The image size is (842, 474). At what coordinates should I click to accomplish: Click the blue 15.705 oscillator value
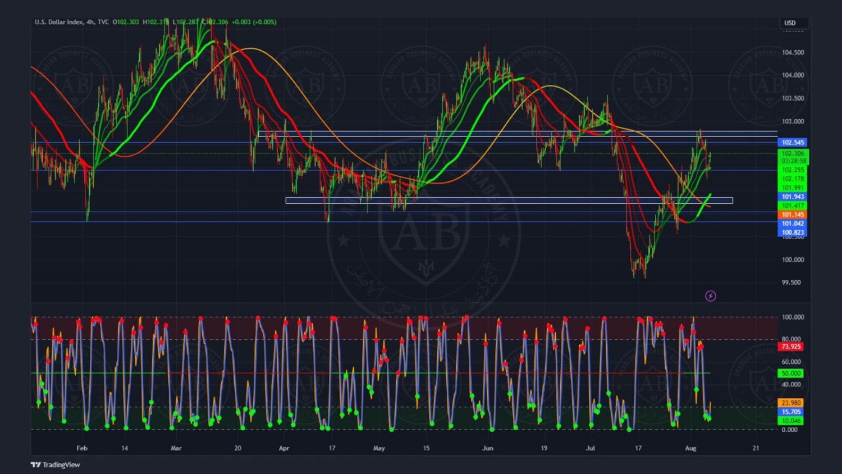(x=791, y=412)
